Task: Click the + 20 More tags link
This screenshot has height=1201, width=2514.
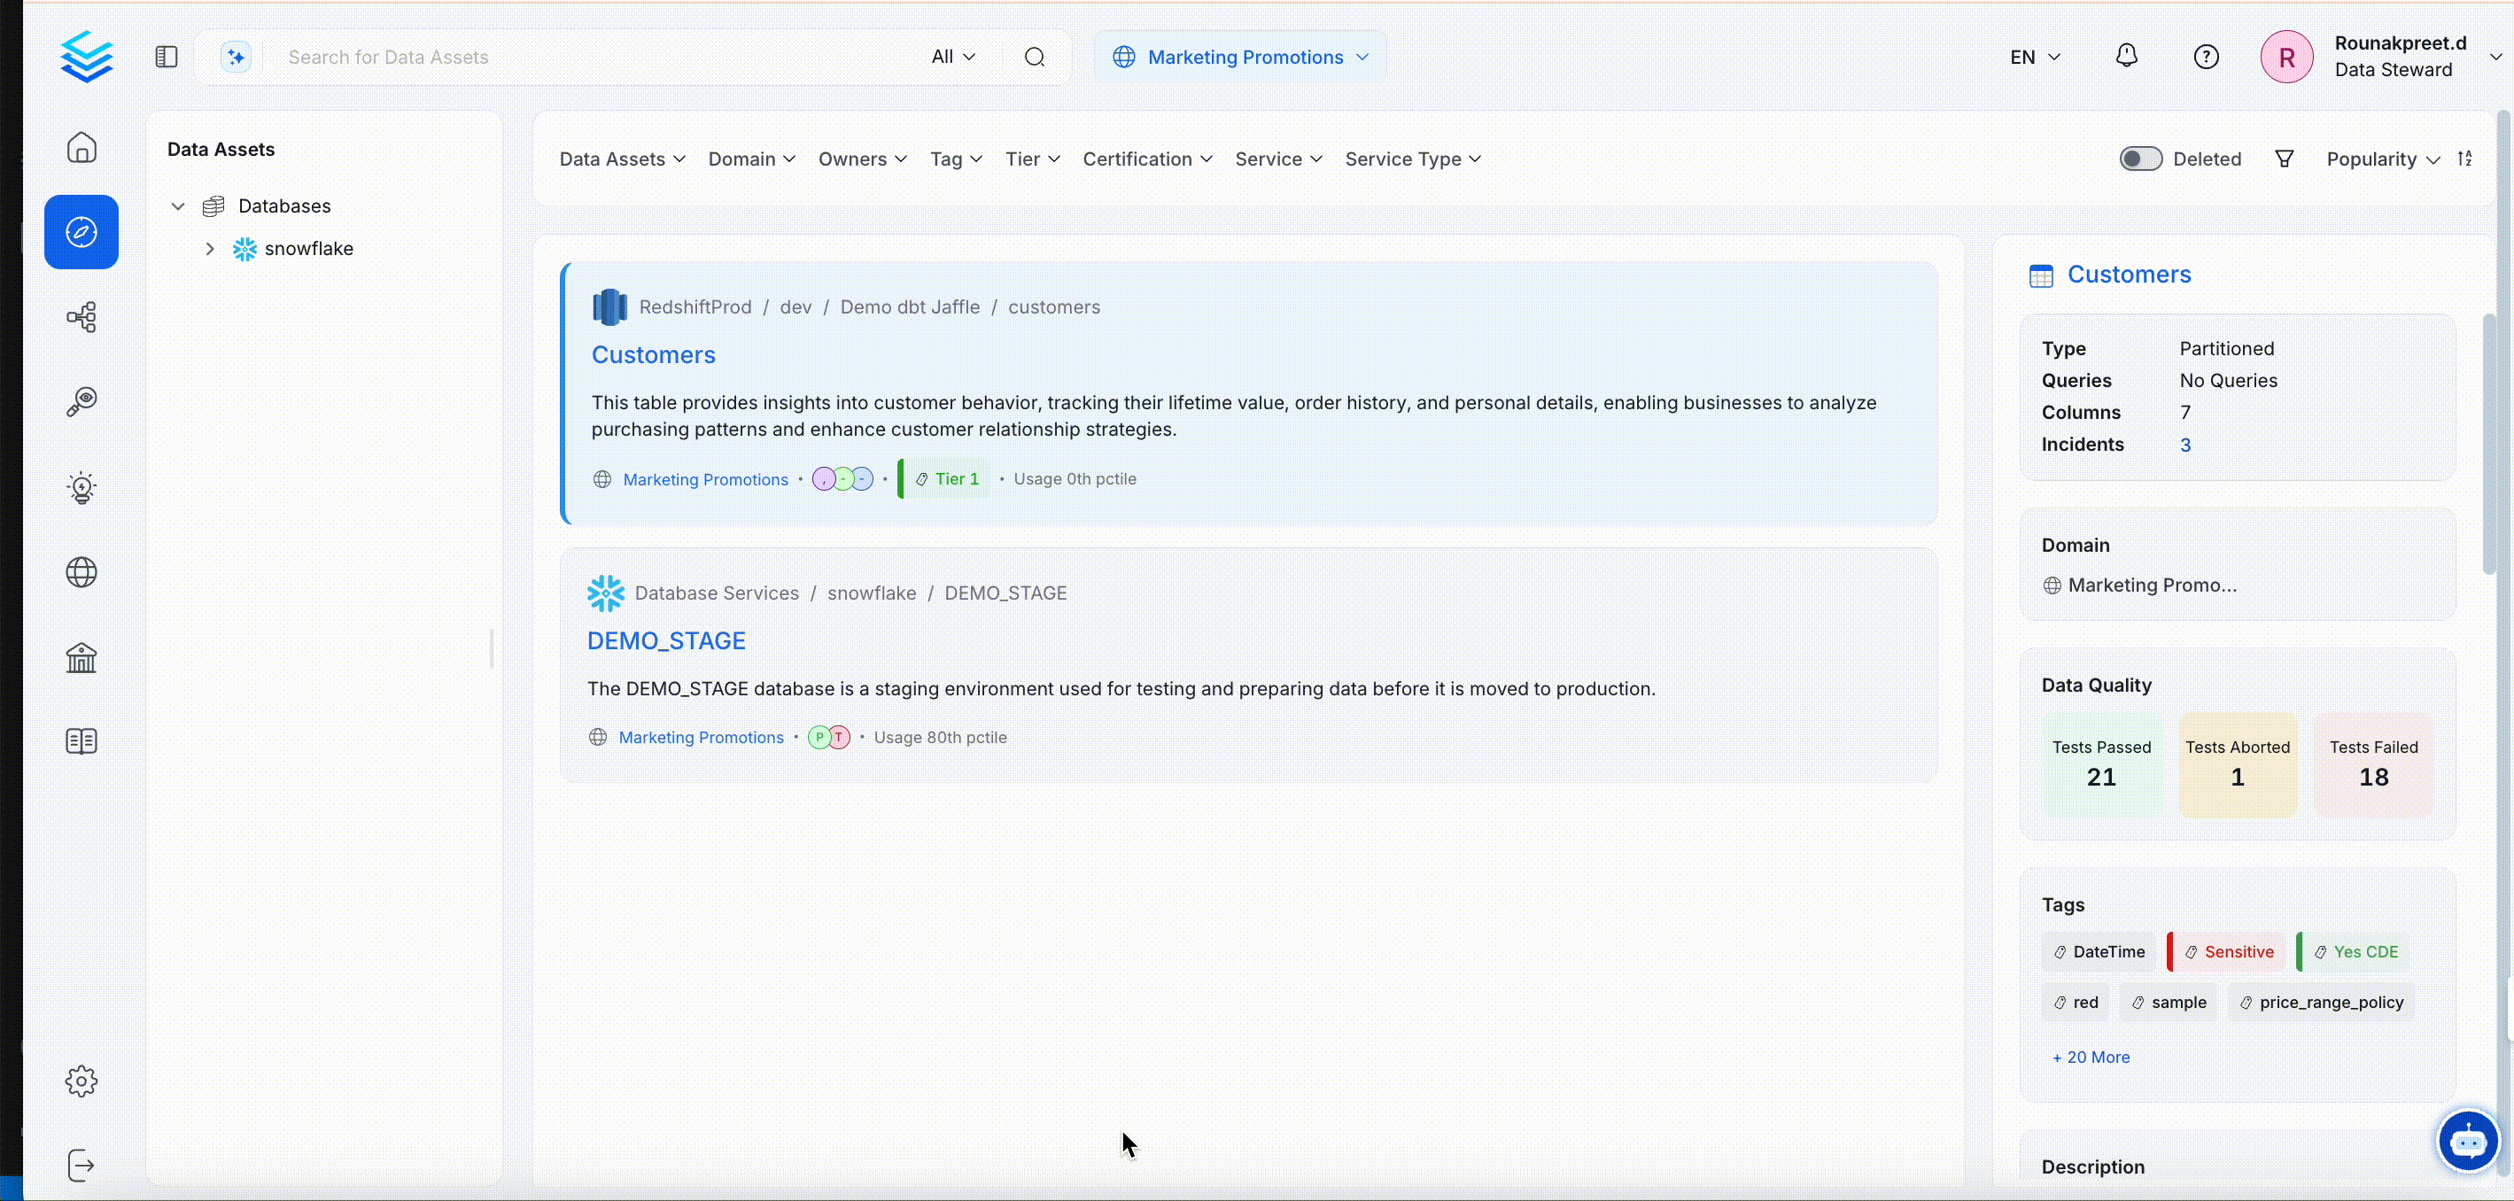Action: click(2091, 1057)
